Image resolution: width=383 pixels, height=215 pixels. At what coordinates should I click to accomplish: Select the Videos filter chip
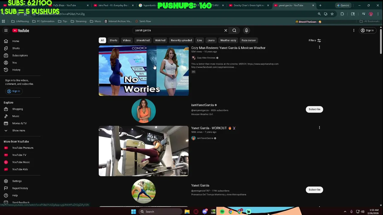click(x=127, y=40)
